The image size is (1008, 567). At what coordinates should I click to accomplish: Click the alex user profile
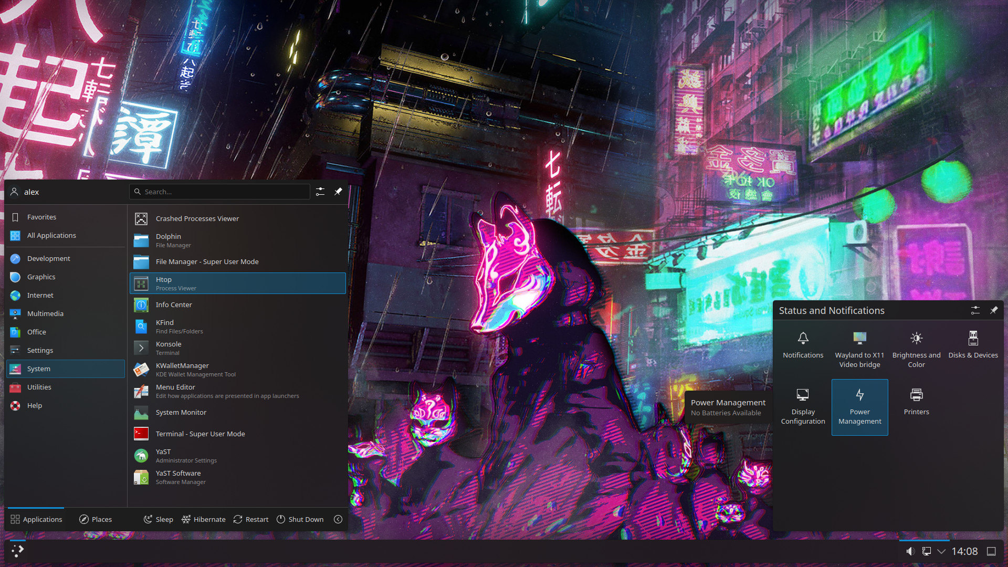(x=25, y=192)
